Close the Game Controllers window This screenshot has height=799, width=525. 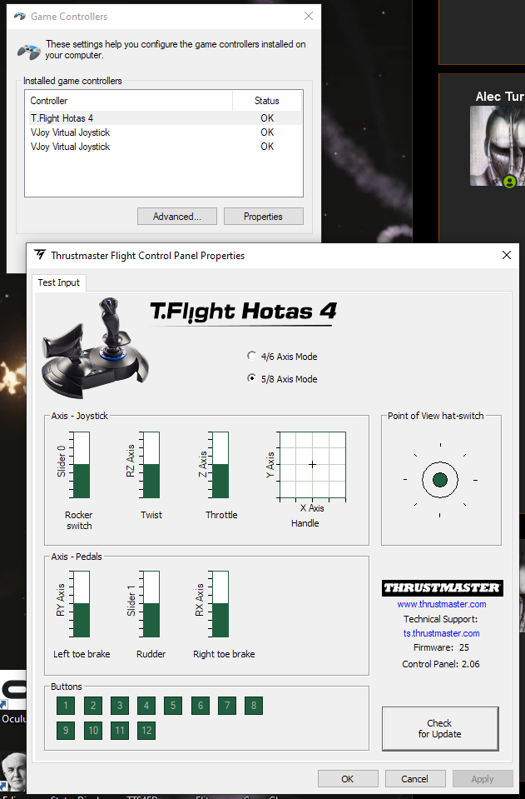pyautogui.click(x=309, y=16)
